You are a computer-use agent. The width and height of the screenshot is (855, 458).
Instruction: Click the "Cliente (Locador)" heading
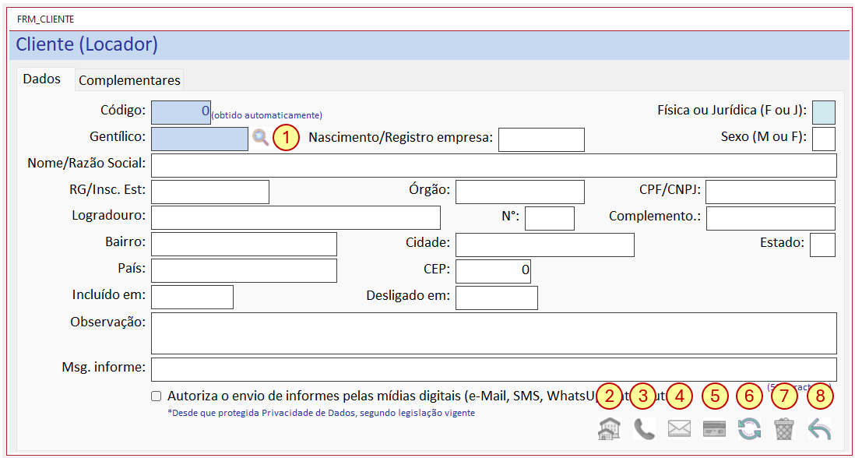coord(87,44)
